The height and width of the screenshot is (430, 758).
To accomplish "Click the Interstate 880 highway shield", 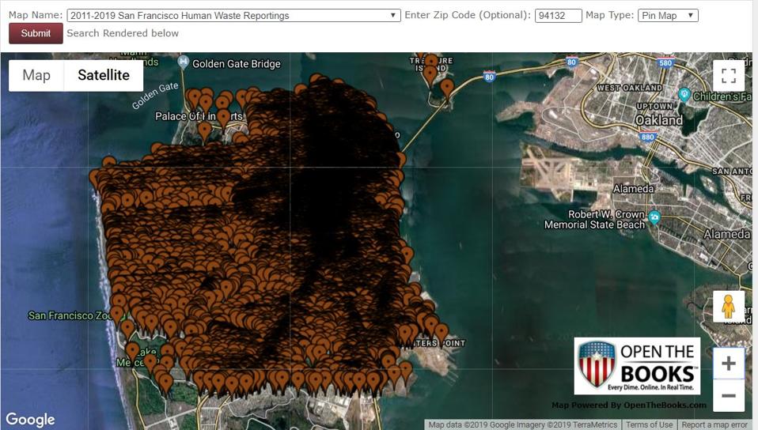I will (x=648, y=137).
